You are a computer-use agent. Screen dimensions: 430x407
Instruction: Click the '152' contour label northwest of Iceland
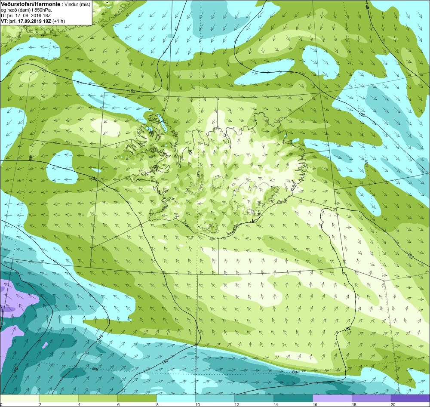tap(132, 91)
